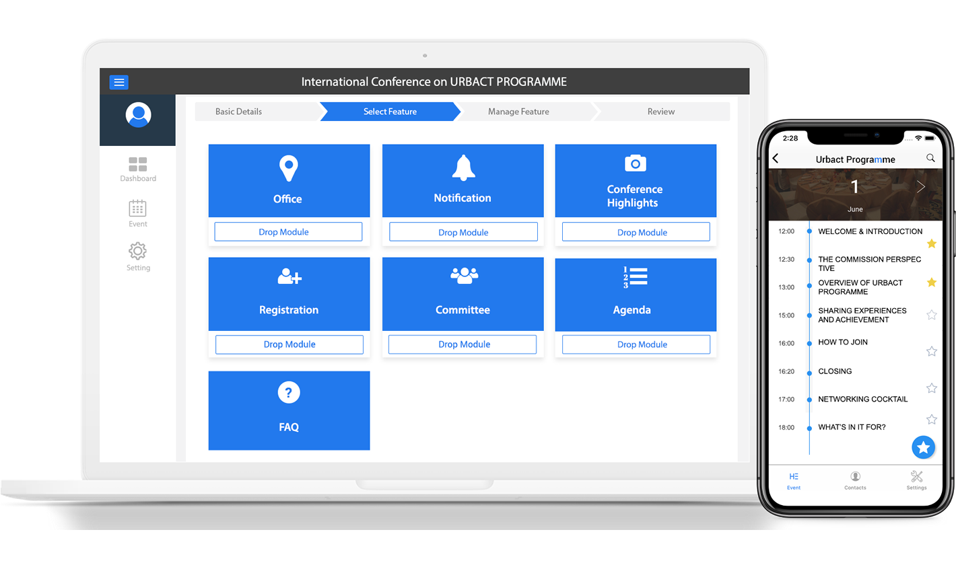Screen dimensions: 956x567
Task: Tap the 17:00 timeline dot
Action: (x=809, y=400)
